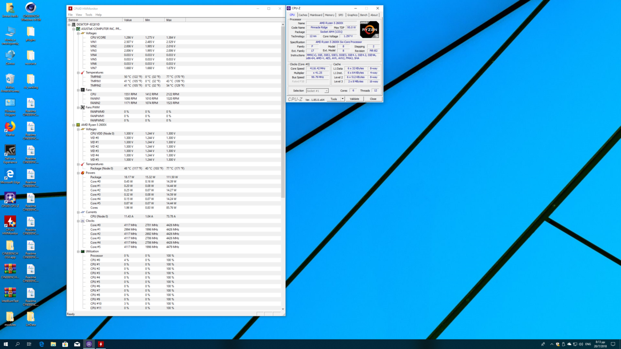Collapse the AMD Ryzen 5 2600X node
This screenshot has width=621, height=349.
(74, 125)
